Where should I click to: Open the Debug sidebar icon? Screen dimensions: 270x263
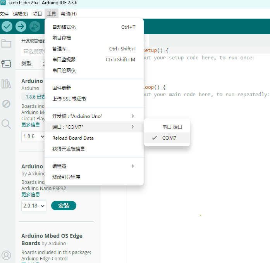[x=6, y=104]
